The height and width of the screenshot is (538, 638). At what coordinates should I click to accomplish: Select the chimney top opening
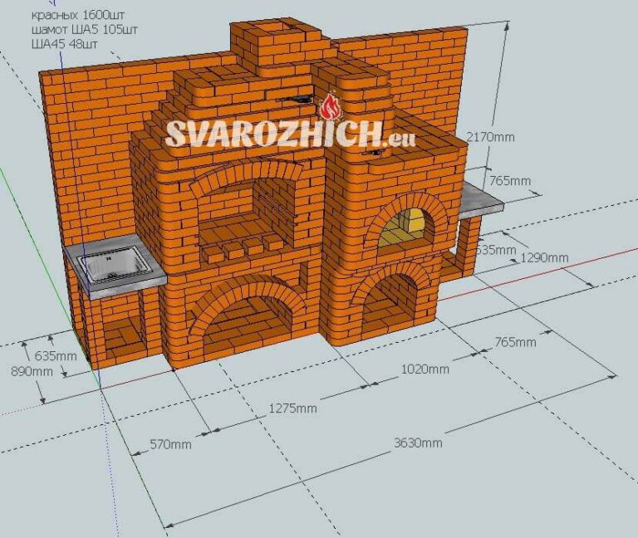click(278, 34)
